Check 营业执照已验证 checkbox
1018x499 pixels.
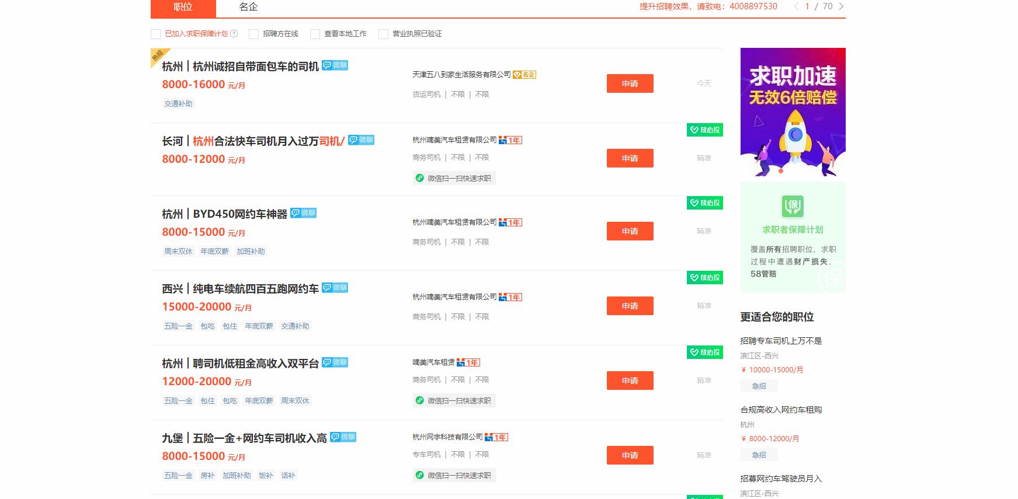pos(383,34)
